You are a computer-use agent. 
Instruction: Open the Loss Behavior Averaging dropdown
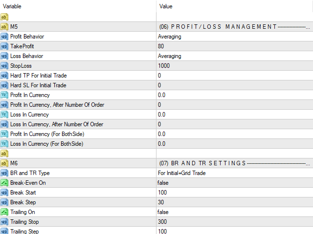coord(235,56)
